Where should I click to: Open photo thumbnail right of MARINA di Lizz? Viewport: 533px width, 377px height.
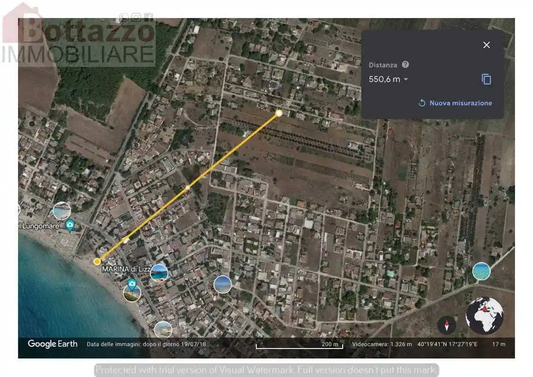[x=159, y=273]
